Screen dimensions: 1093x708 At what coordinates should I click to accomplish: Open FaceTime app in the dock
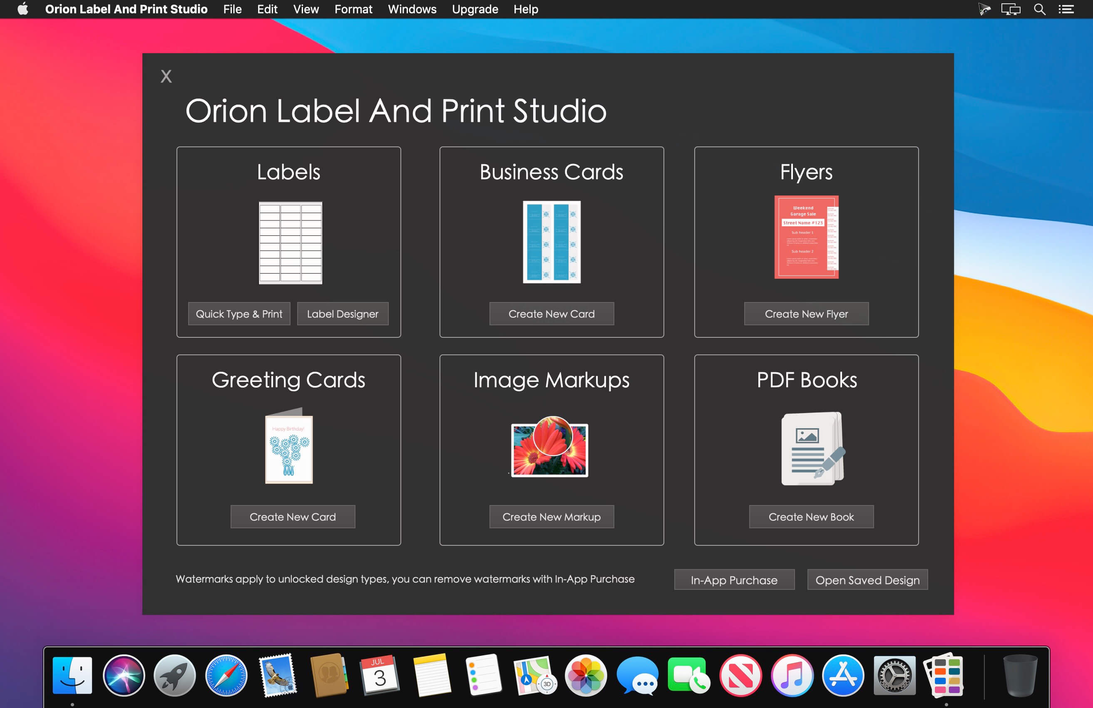(x=689, y=676)
